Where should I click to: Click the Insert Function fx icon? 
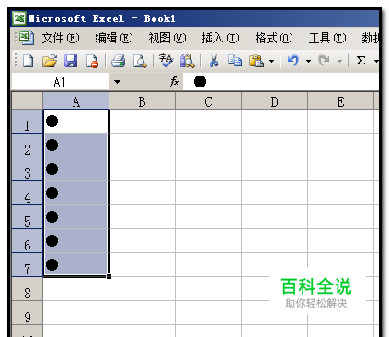pos(175,82)
